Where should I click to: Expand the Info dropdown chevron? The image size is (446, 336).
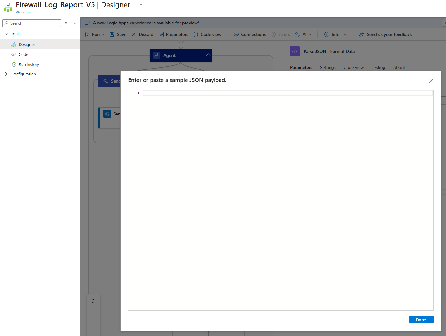tap(345, 35)
